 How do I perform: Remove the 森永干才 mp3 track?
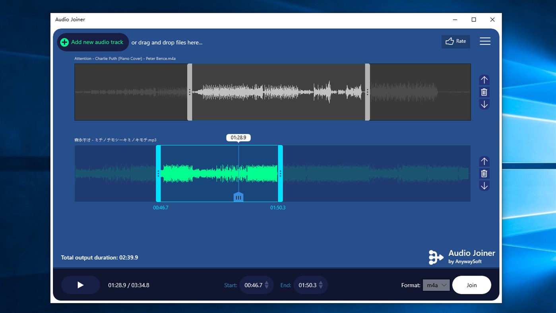tap(484, 173)
